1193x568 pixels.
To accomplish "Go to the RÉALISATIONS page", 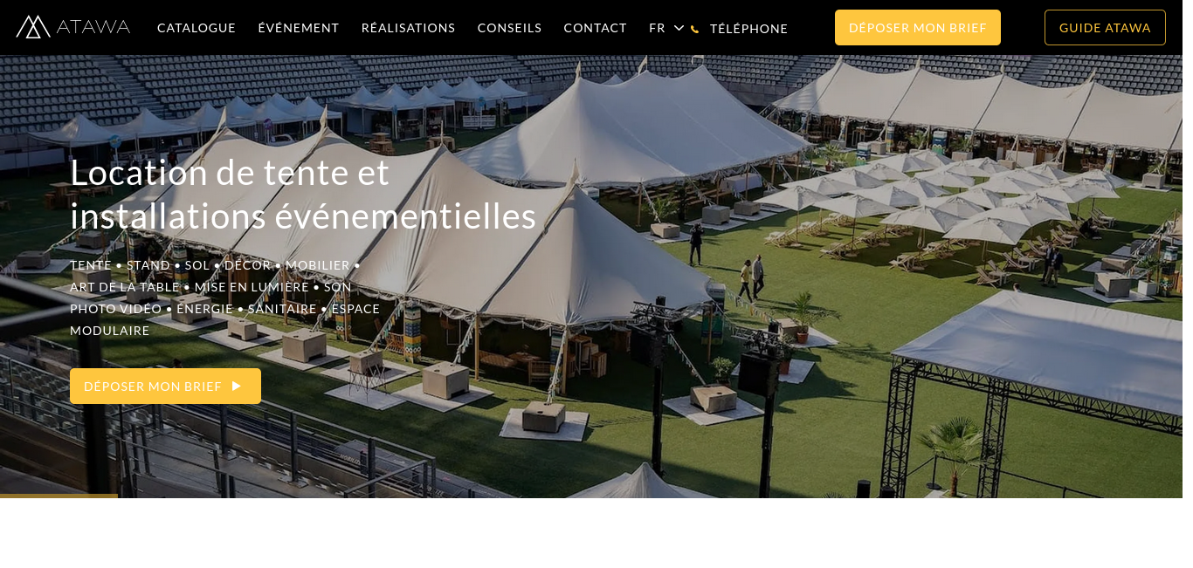I will pos(409,28).
